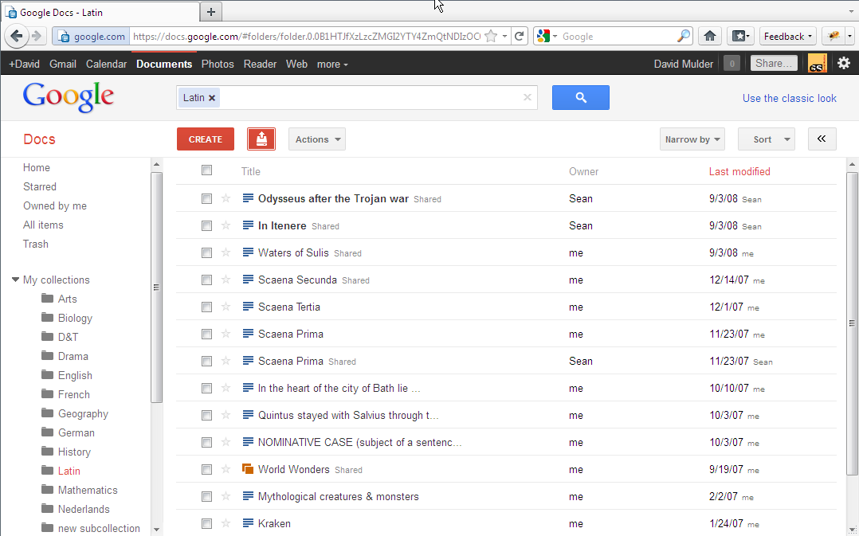859x536 pixels.
Task: Collapse the My collections tree
Action: [15, 280]
